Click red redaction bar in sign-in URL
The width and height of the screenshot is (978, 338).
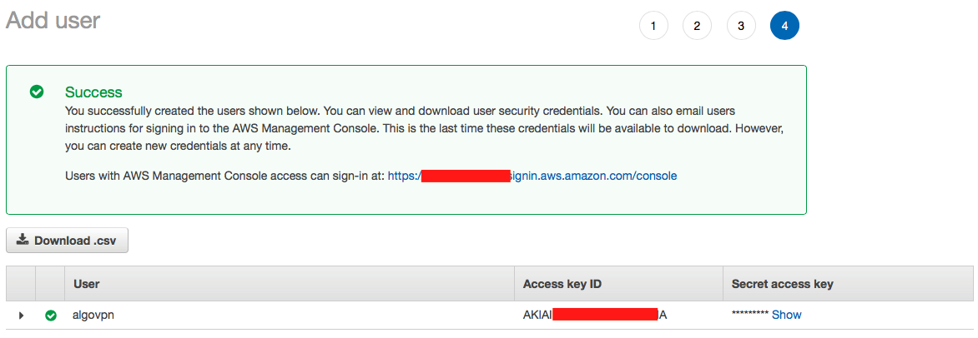pyautogui.click(x=466, y=176)
